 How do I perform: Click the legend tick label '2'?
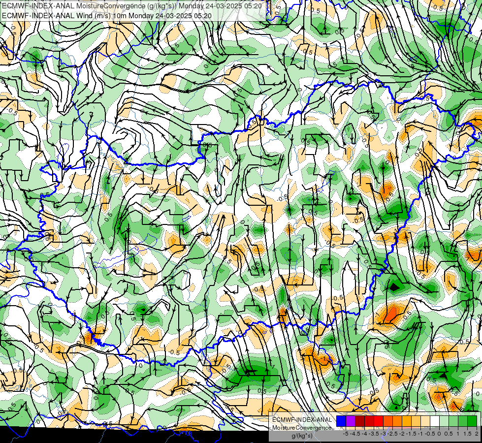pos(477,434)
